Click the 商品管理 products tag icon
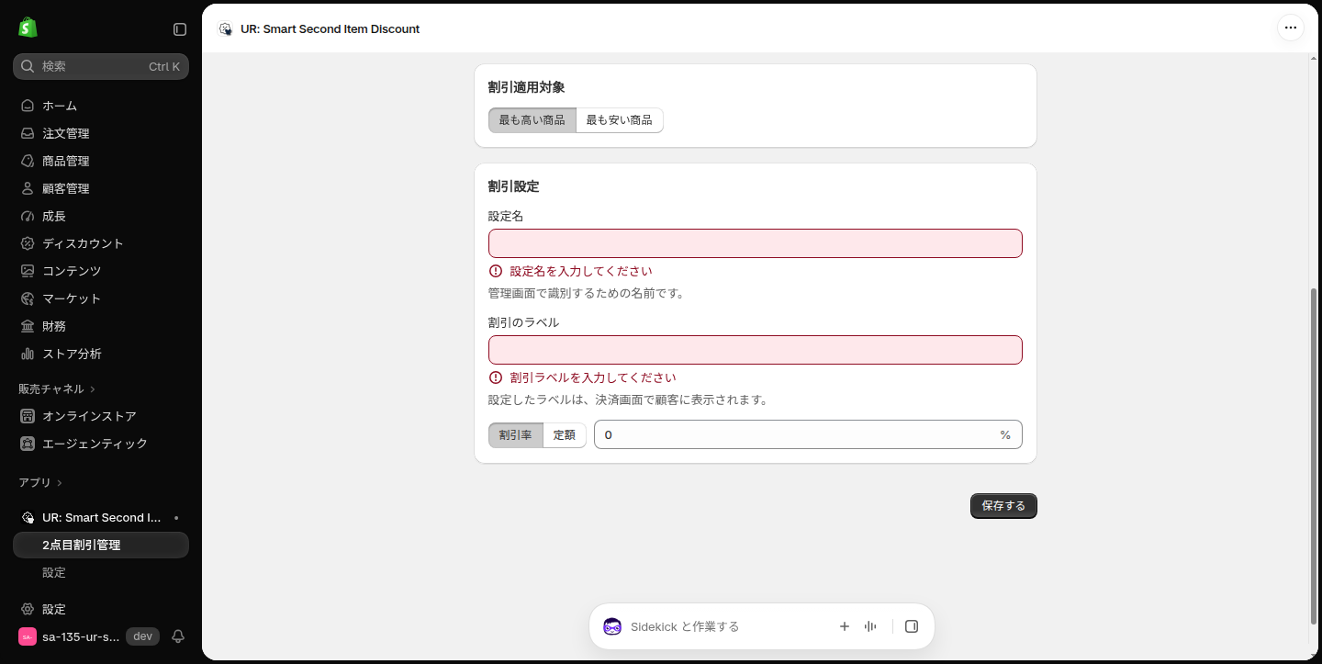Image resolution: width=1322 pixels, height=664 pixels. pos(28,161)
